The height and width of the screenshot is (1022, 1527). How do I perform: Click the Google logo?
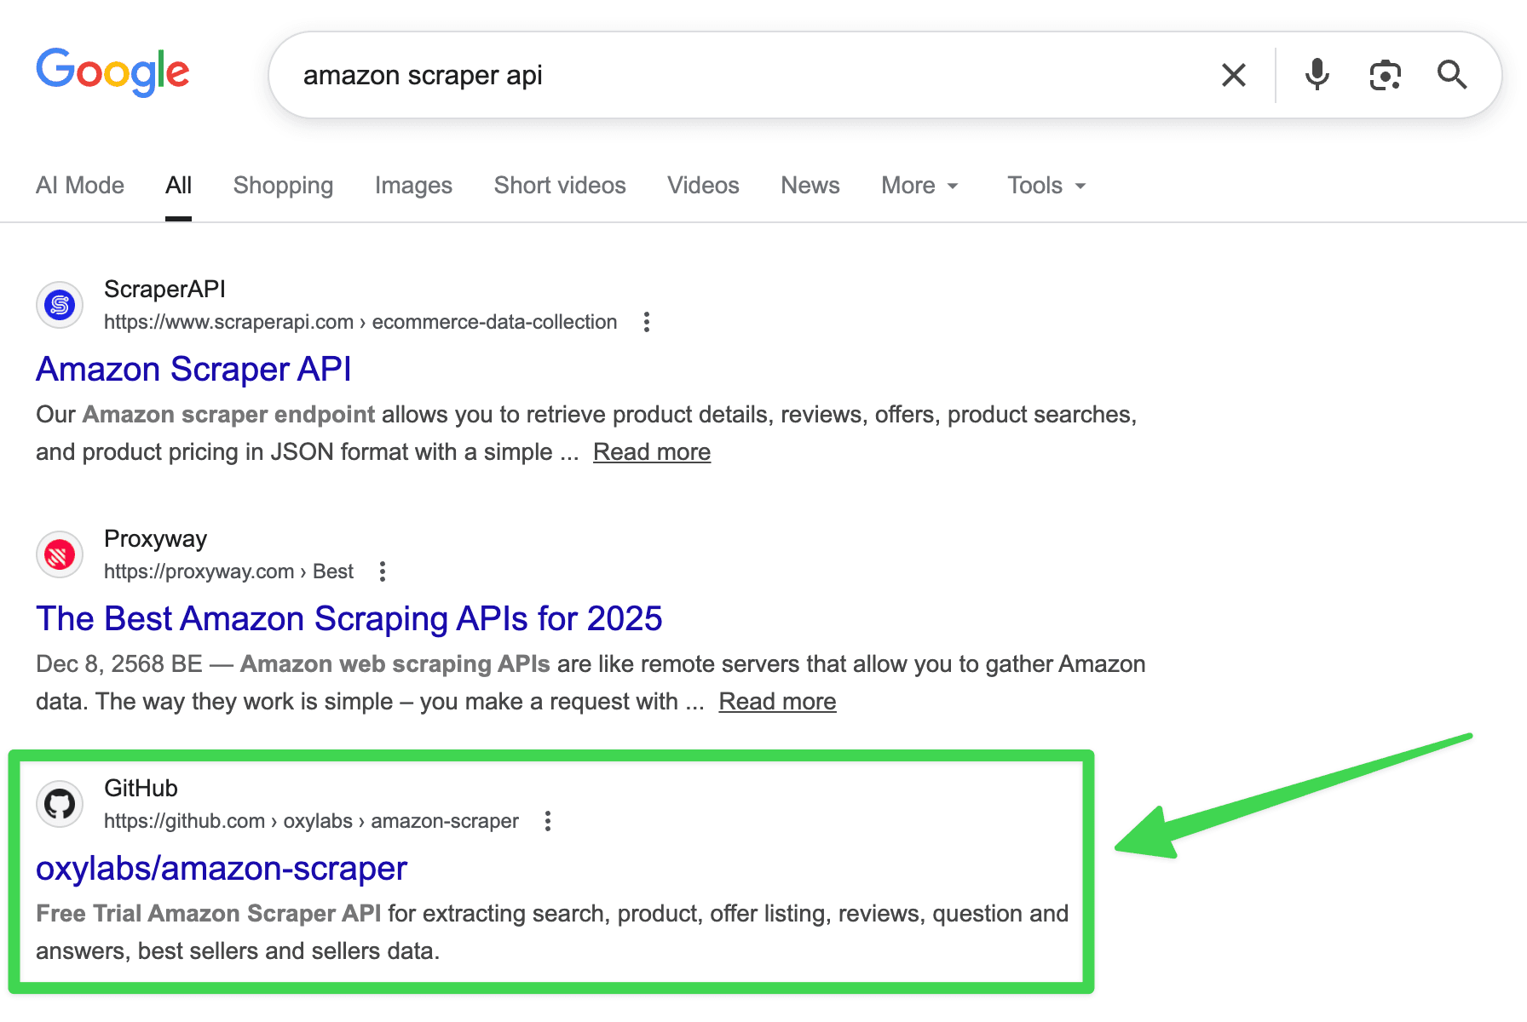(112, 73)
